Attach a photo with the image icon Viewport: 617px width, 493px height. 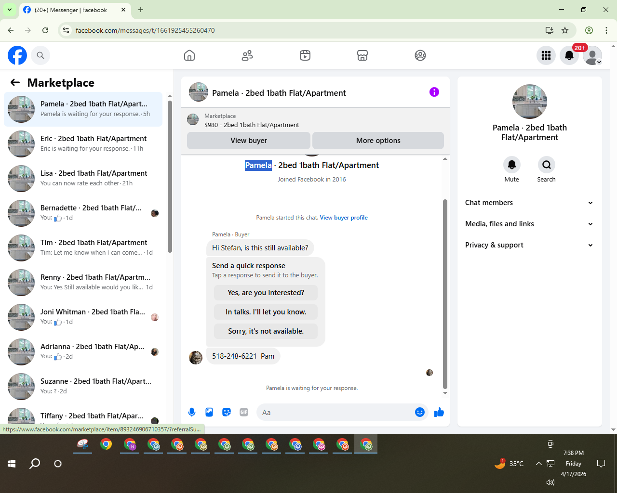[209, 412]
